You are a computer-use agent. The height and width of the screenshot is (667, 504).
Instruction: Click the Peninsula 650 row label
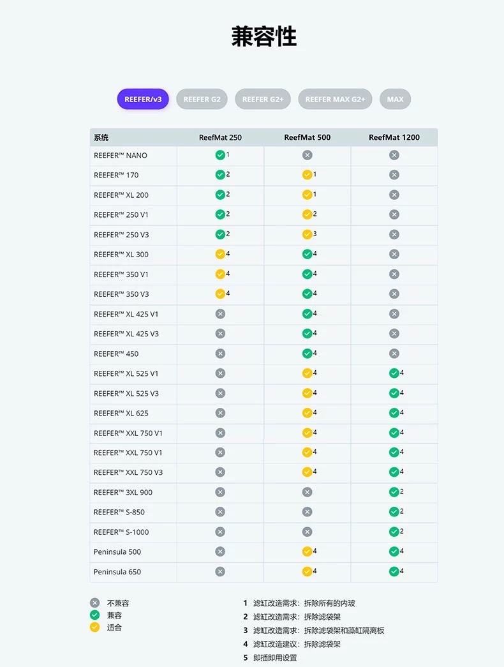117,571
